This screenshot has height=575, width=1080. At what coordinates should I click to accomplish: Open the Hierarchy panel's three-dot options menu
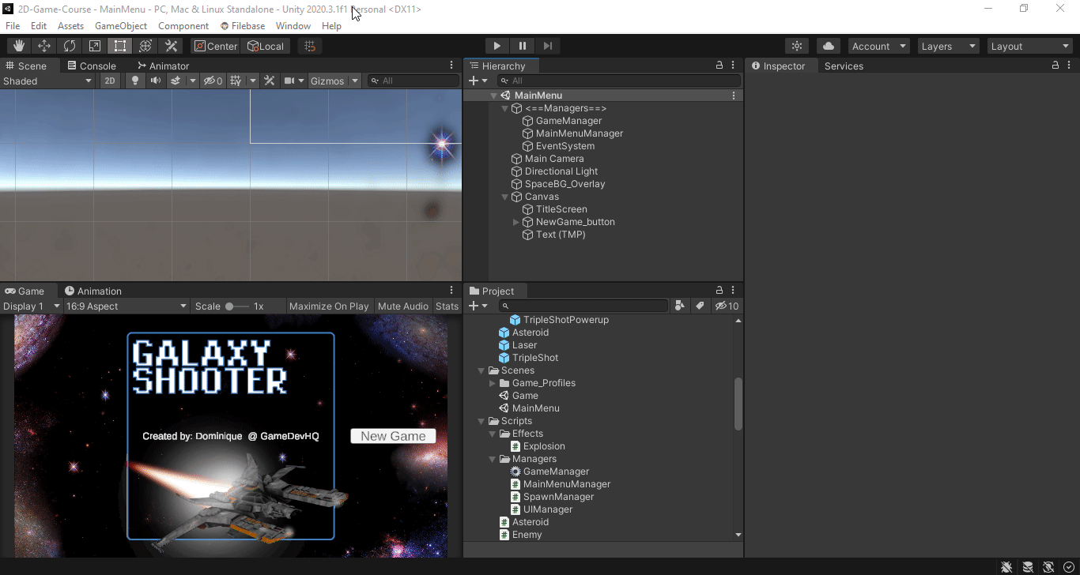coord(733,66)
